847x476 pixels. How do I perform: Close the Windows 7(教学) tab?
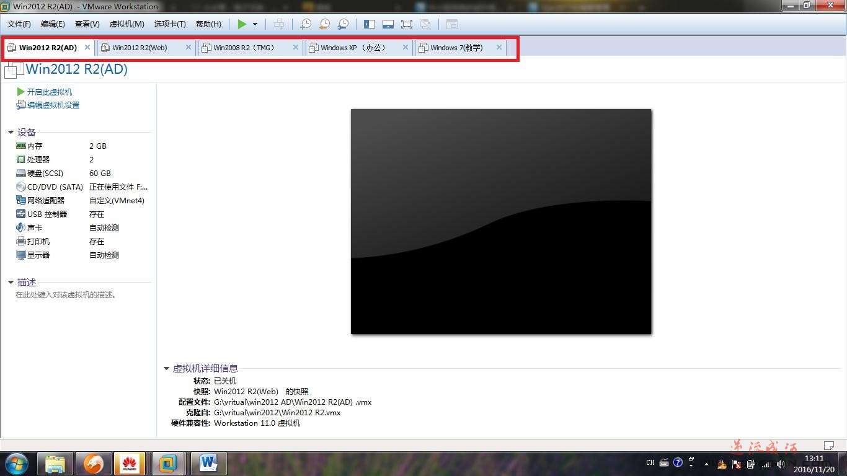[x=499, y=47]
